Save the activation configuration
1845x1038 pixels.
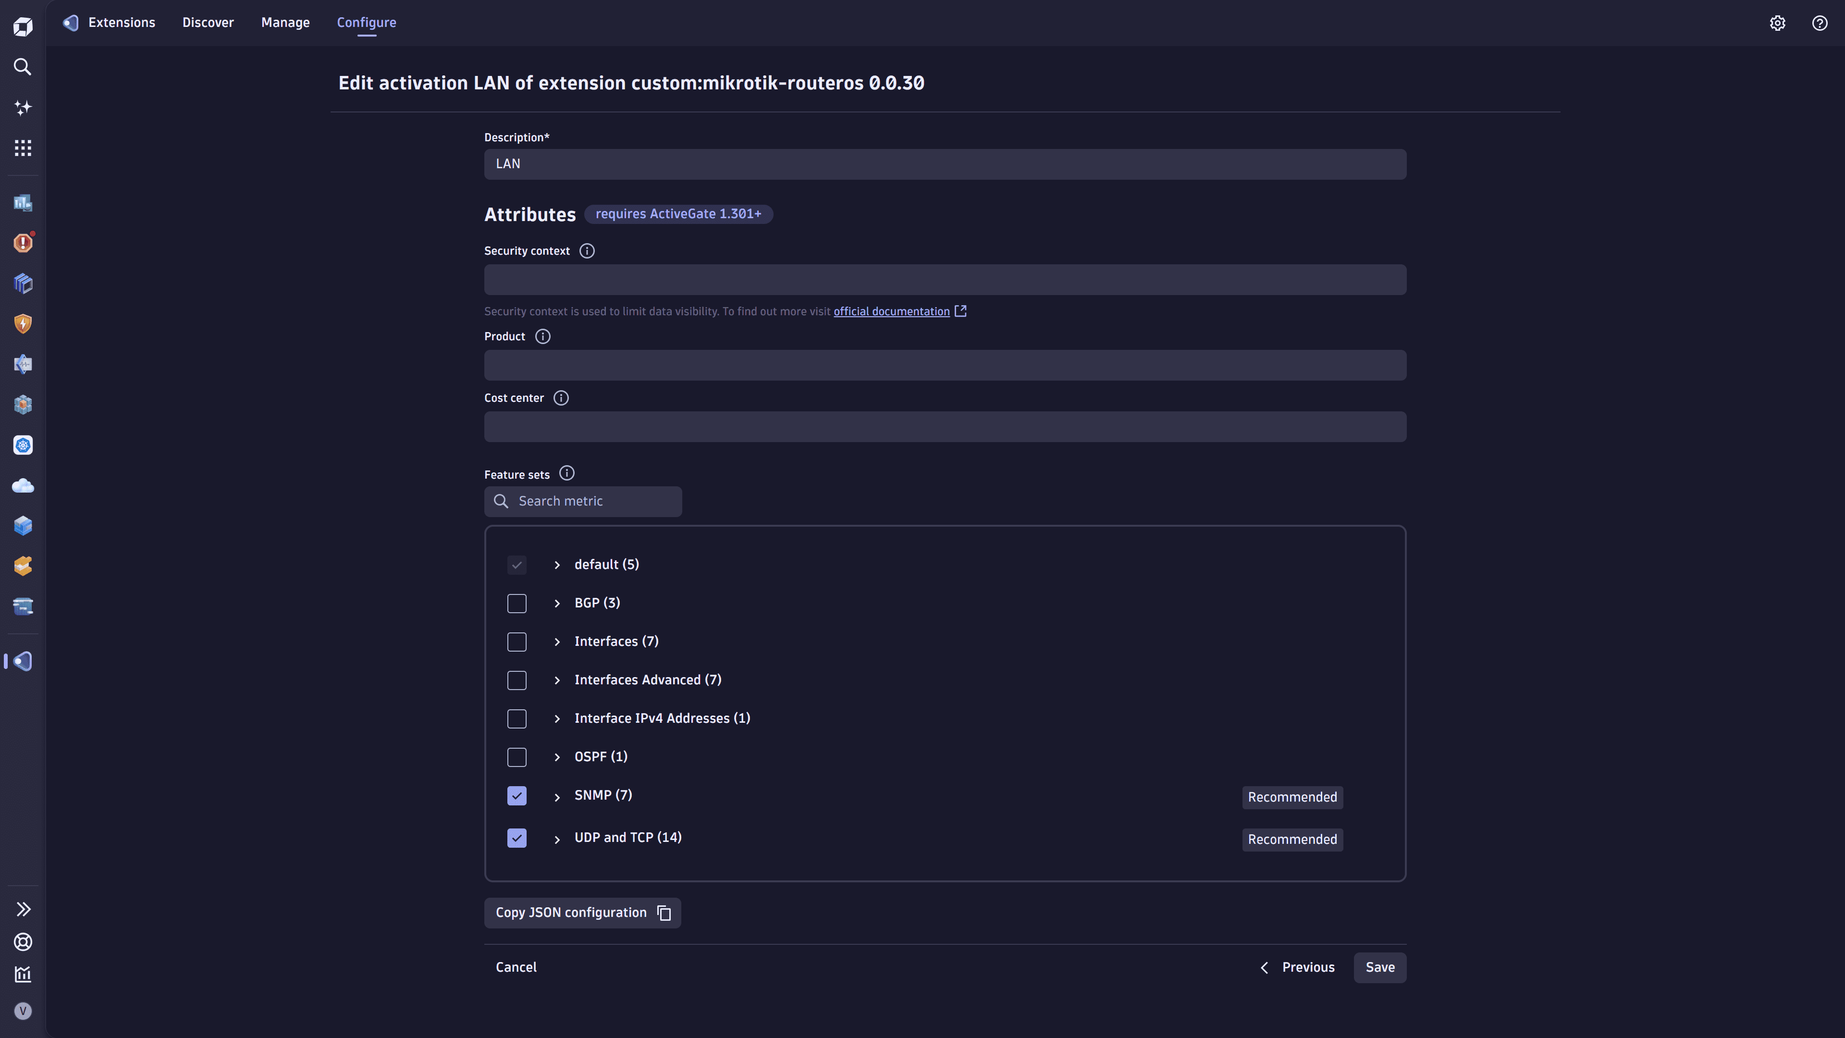point(1379,967)
